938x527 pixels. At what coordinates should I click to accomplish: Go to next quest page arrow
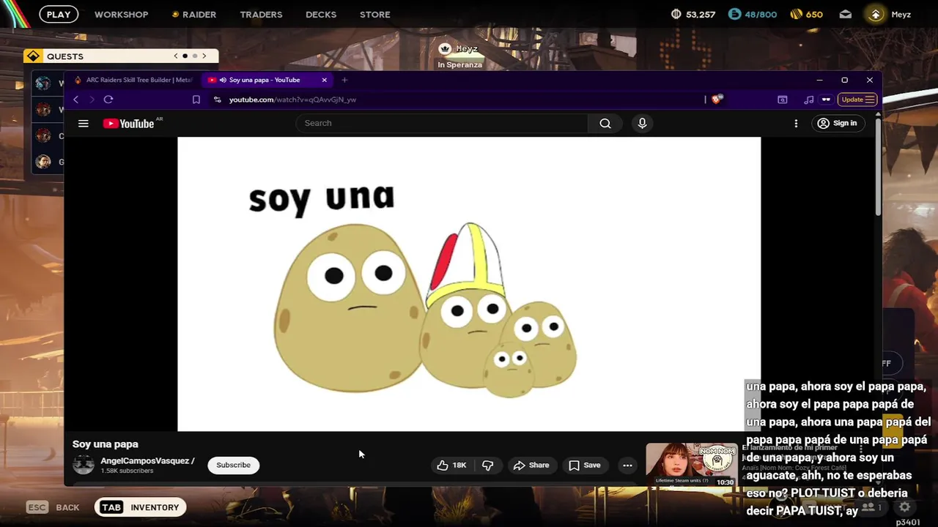pyautogui.click(x=204, y=56)
